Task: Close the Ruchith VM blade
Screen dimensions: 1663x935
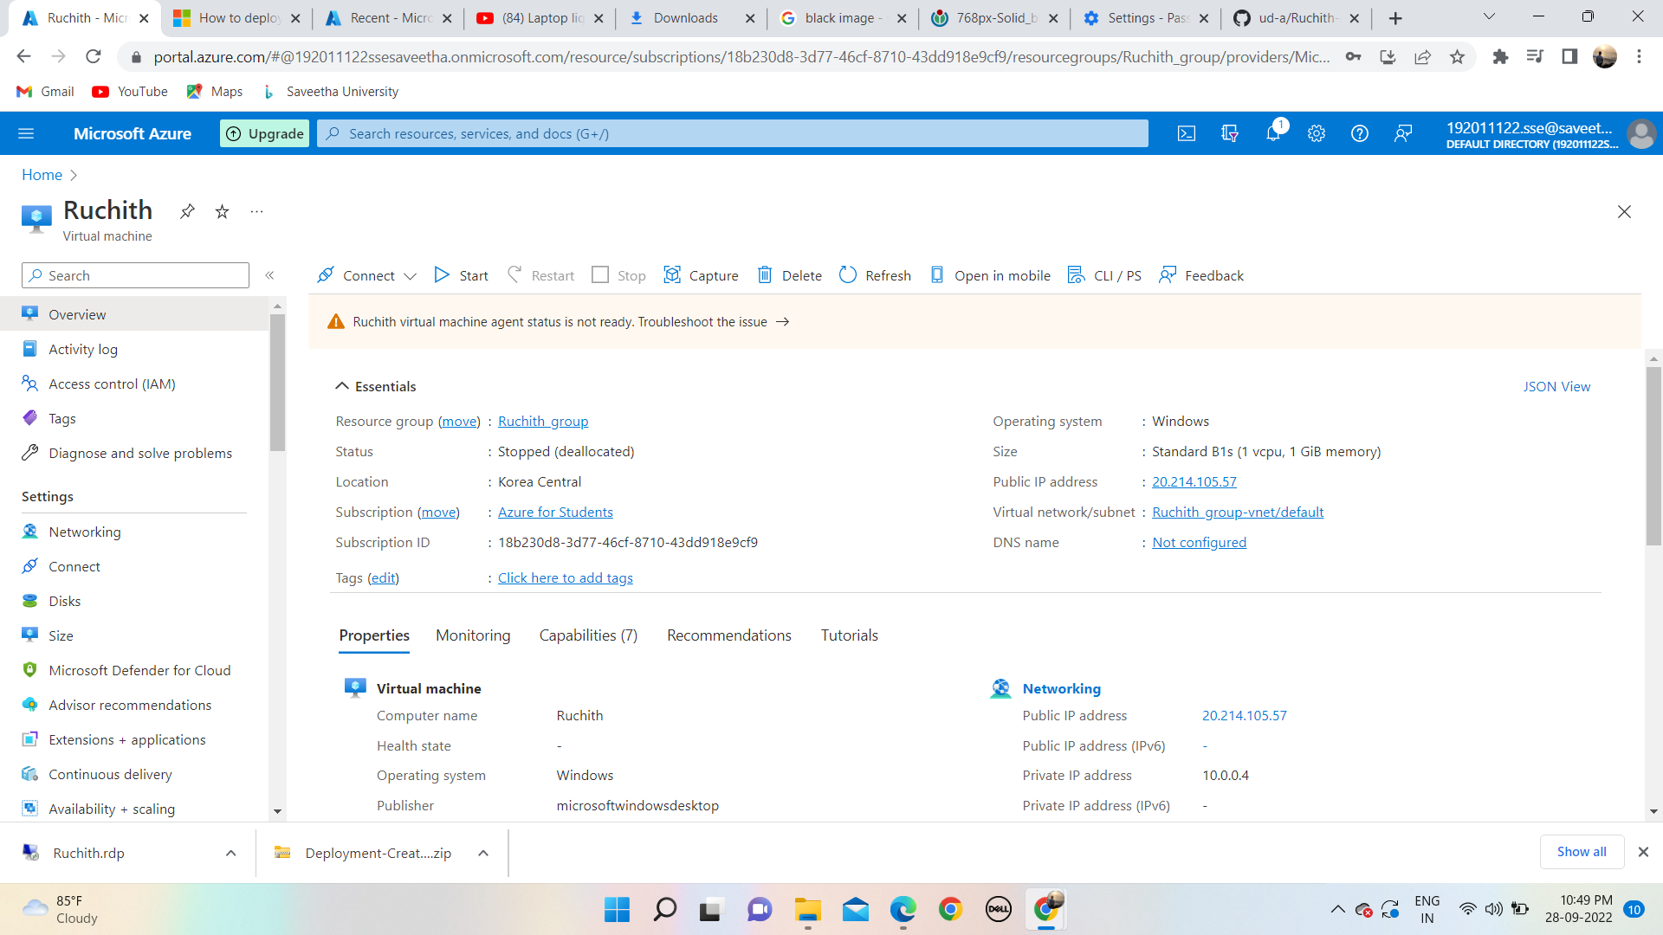Action: (1624, 212)
